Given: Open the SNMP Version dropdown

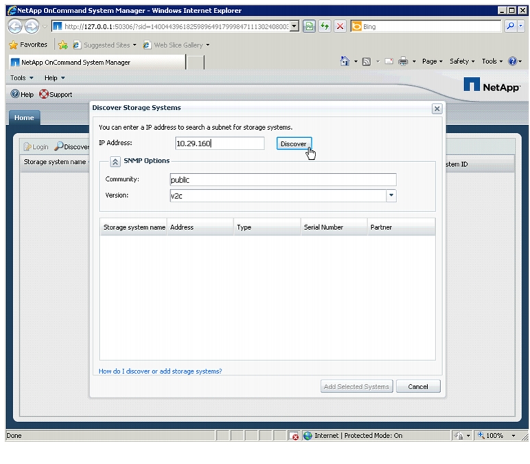Looking at the screenshot, I should click(x=391, y=196).
